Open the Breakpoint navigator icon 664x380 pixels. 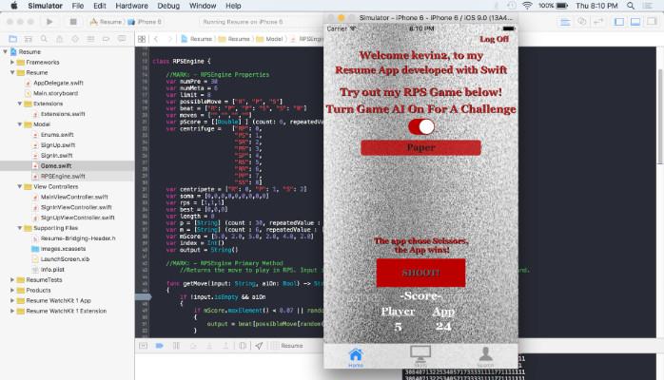click(106, 39)
